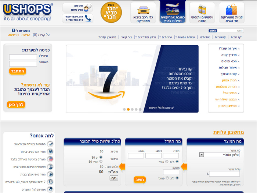The image size is (257, 193).
Task: Open the חבר מביא חבר promotion badge
Action: [111, 12]
